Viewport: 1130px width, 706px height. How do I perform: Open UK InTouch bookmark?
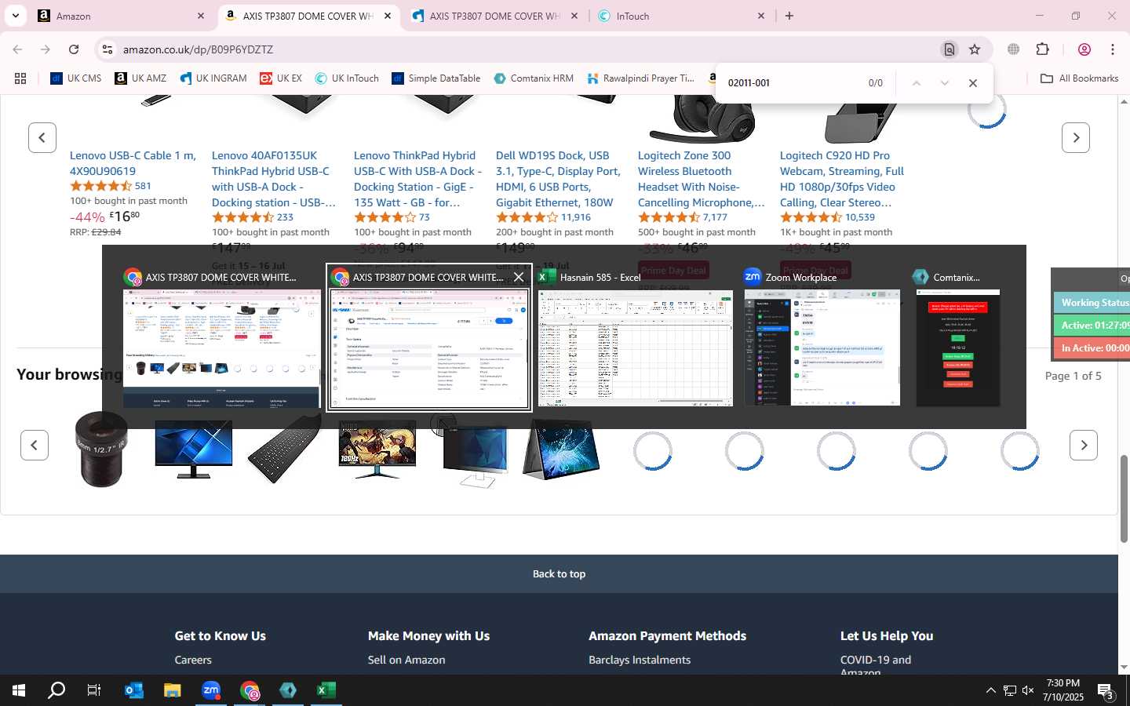click(x=347, y=78)
